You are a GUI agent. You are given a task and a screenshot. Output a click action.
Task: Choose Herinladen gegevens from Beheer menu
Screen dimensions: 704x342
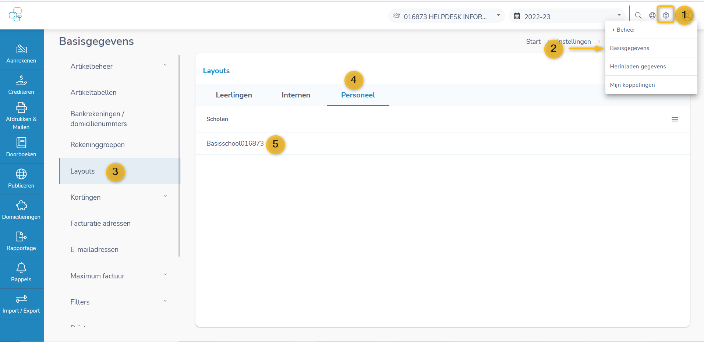(638, 67)
